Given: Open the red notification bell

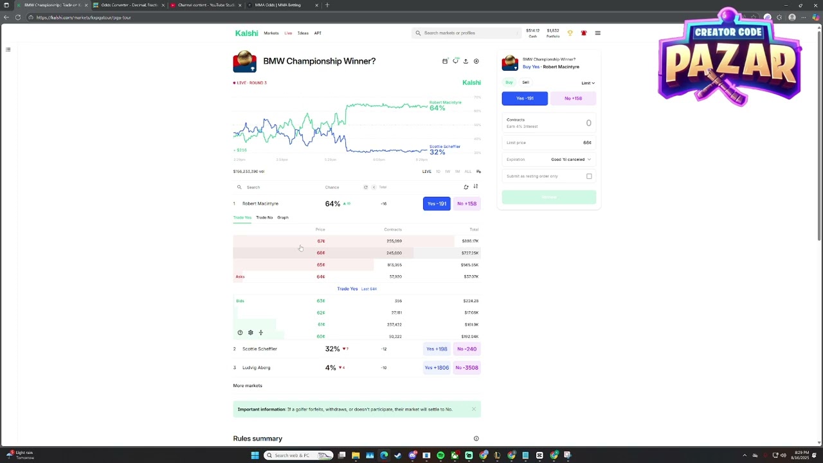Looking at the screenshot, I should pos(584,33).
